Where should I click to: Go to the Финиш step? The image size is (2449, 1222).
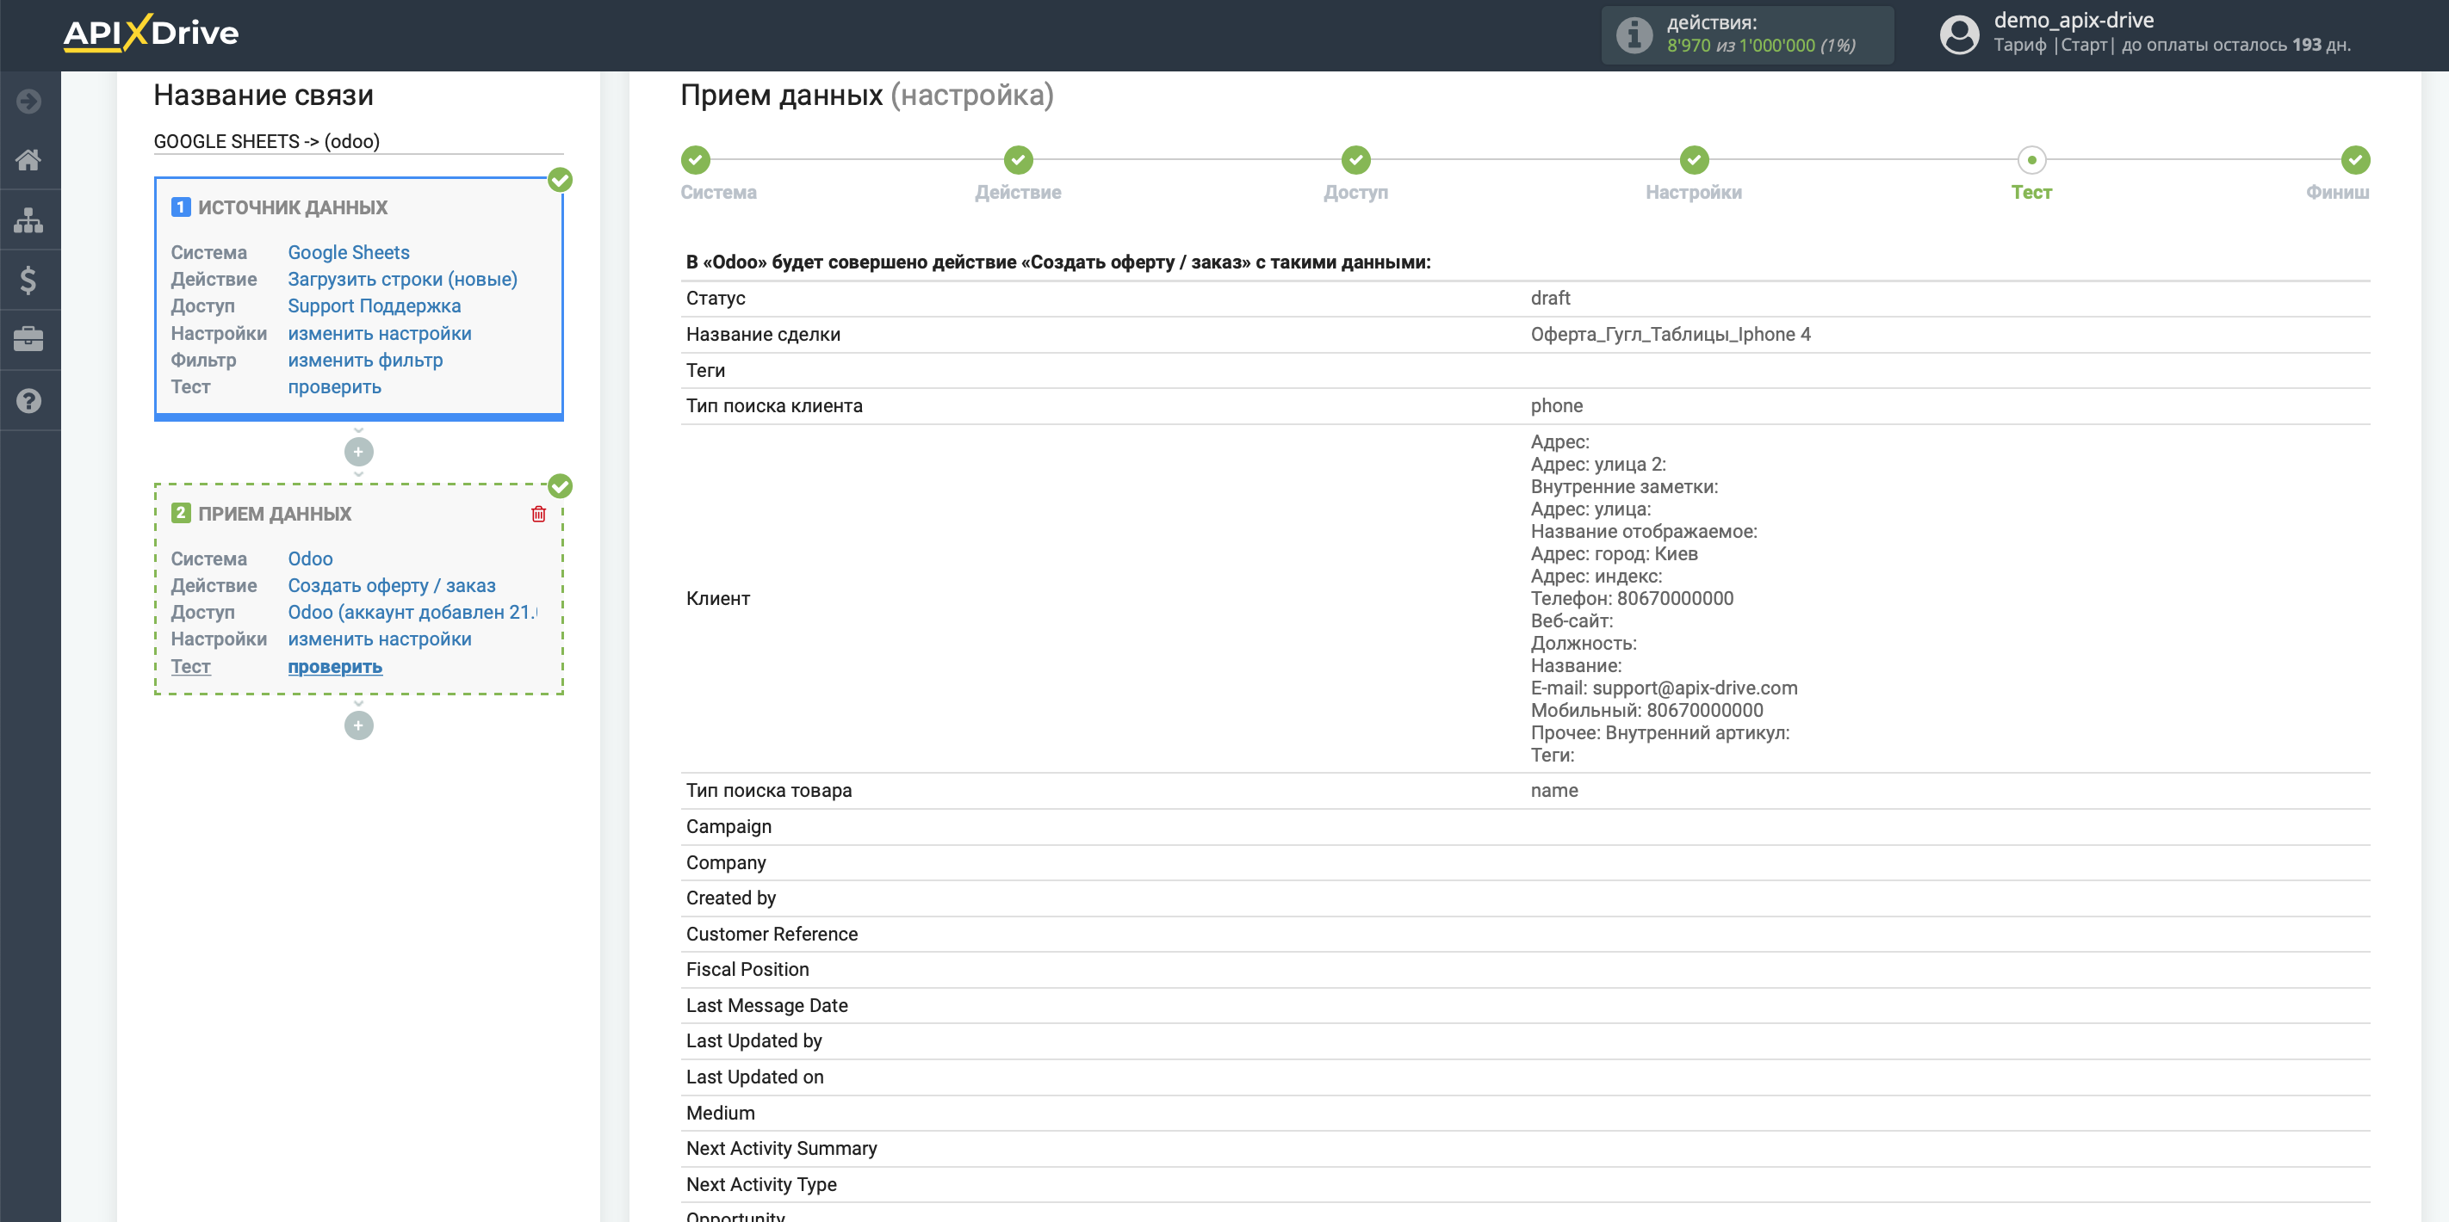coord(2355,160)
